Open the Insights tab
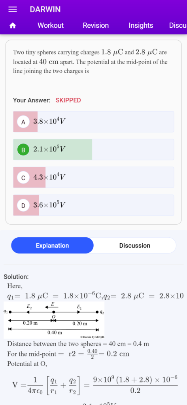Screen dimensions: 187x405 141,26
